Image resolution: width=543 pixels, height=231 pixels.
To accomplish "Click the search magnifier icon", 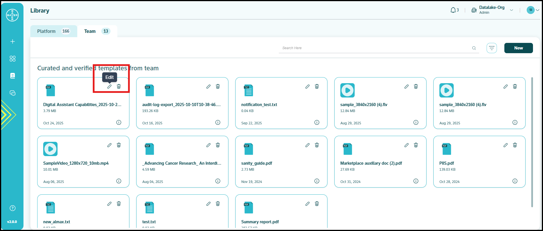I will pos(474,48).
